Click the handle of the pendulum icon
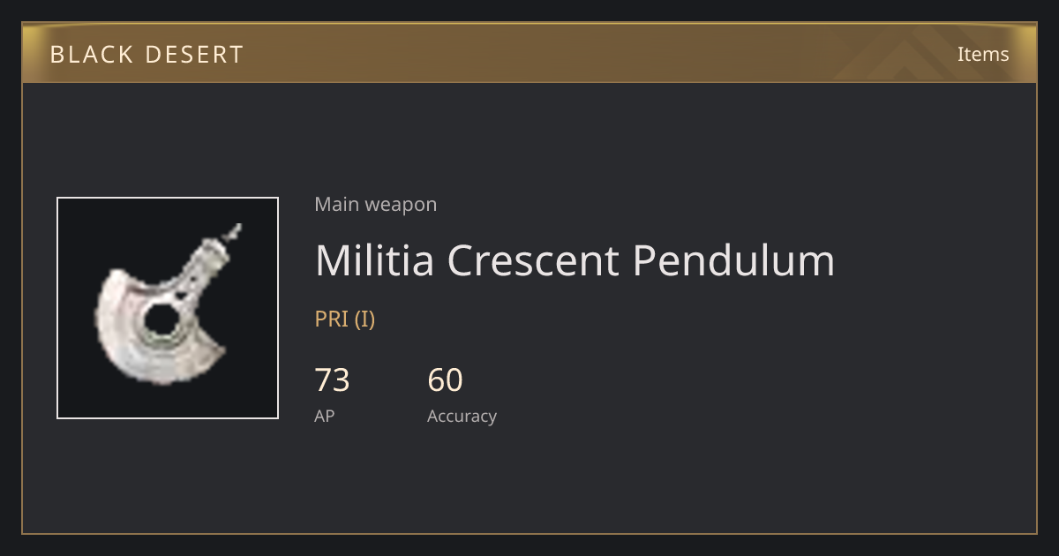 pyautogui.click(x=210, y=258)
